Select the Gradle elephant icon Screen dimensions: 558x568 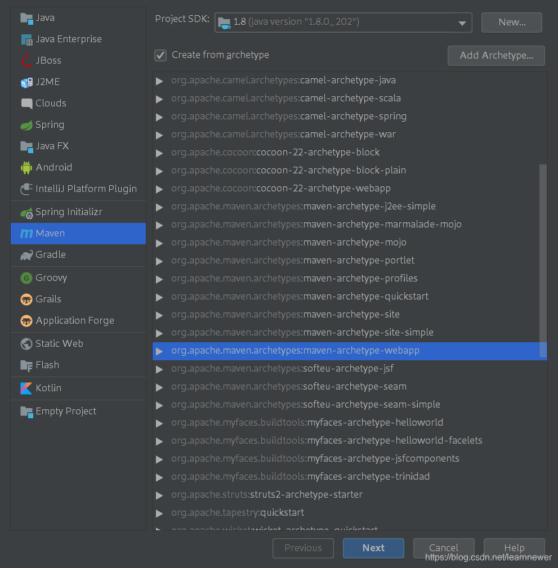[26, 255]
